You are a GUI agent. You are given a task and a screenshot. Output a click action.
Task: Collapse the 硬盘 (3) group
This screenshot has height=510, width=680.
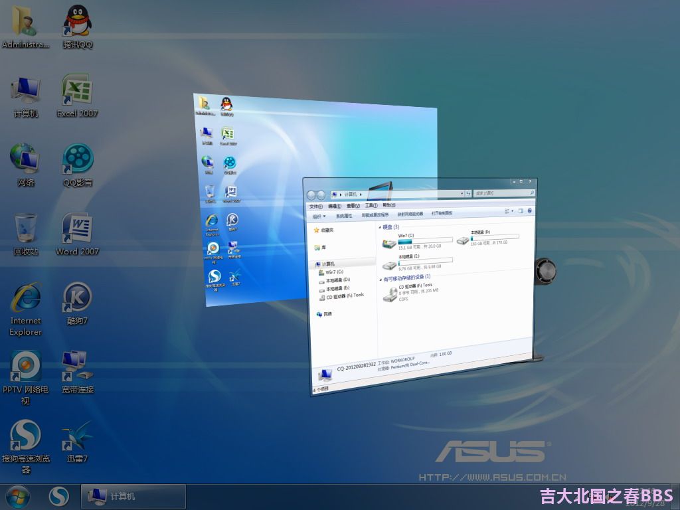(x=381, y=227)
